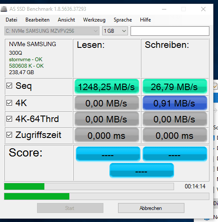Click the 4K write result 0,91 MB/s
The image size is (218, 222).
pyautogui.click(x=175, y=103)
